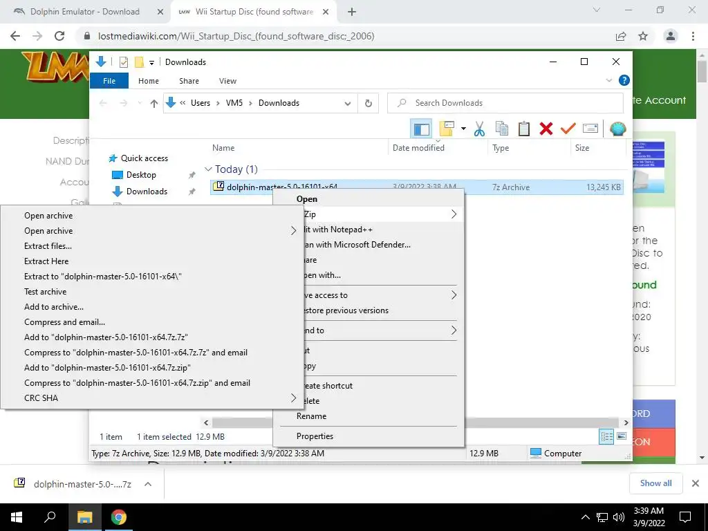Click the clipboard Paste icon
Image resolution: width=708 pixels, height=531 pixels.
[524, 129]
